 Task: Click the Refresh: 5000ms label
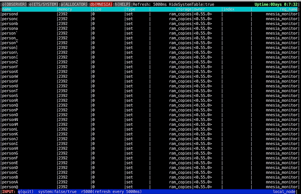[x=150, y=4]
